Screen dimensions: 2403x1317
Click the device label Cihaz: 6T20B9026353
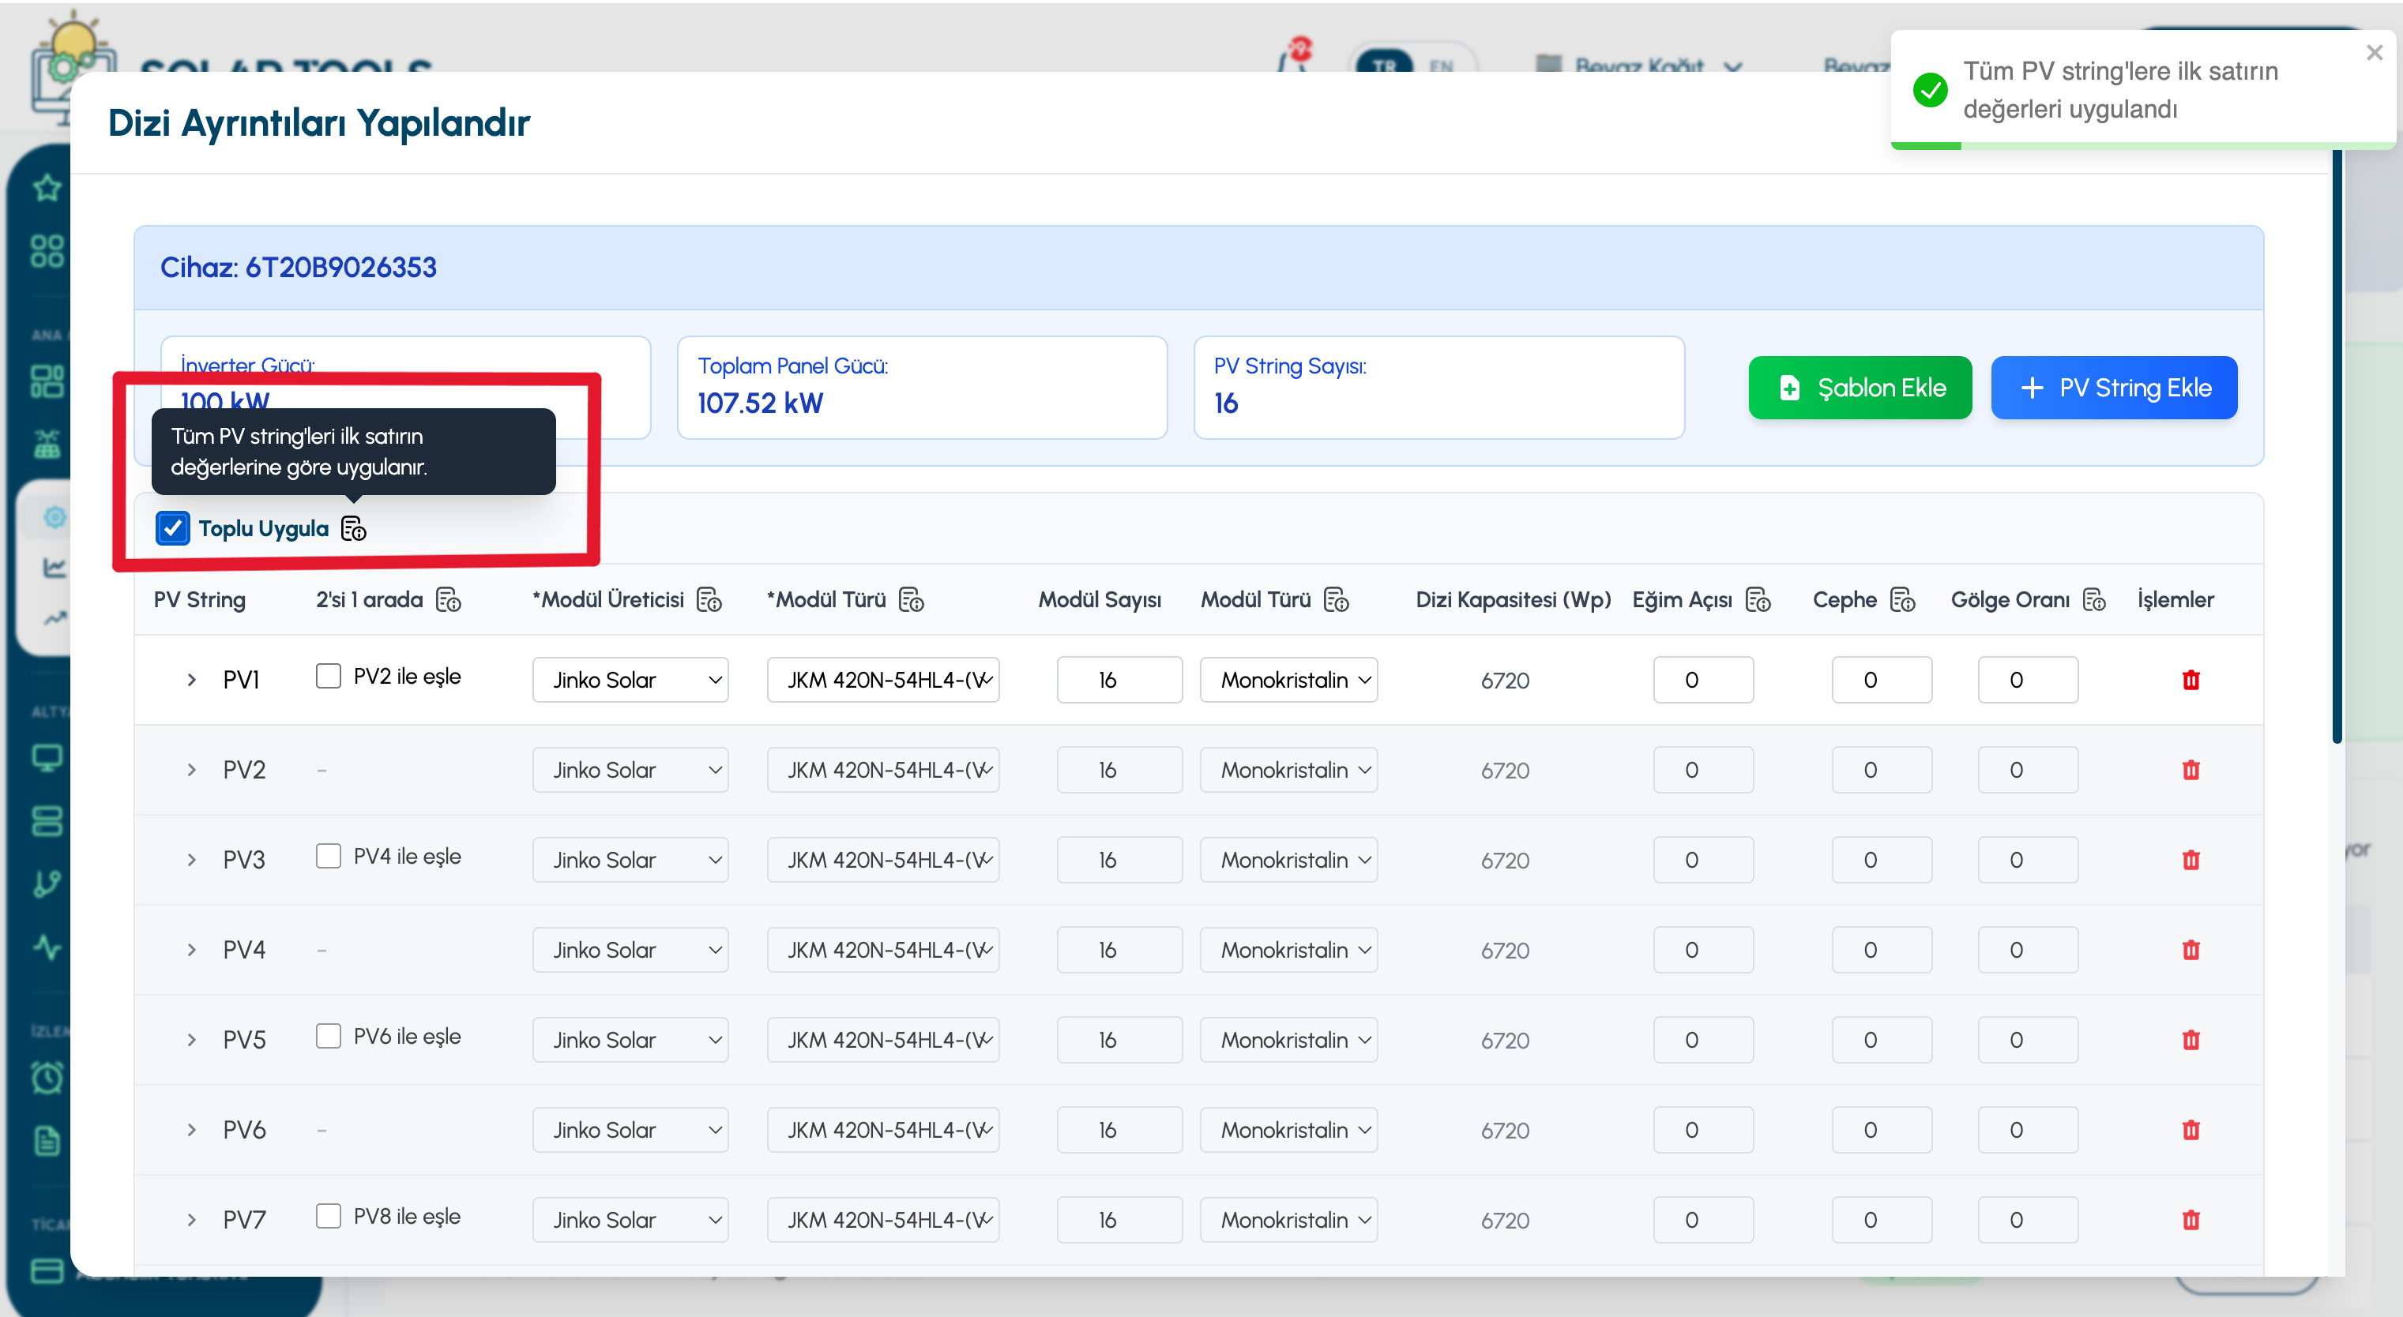click(x=299, y=268)
